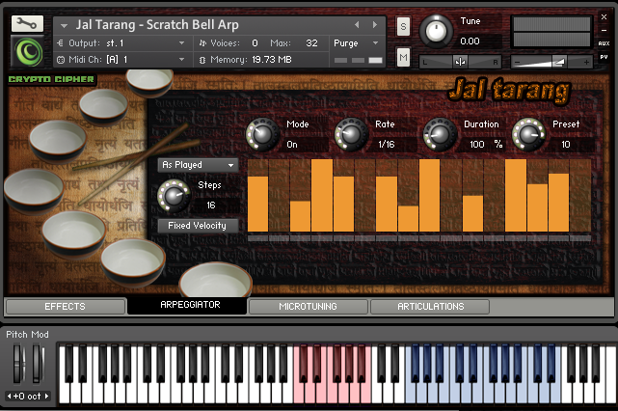Increase volume with the plus icon
The image size is (618, 411).
[586, 62]
